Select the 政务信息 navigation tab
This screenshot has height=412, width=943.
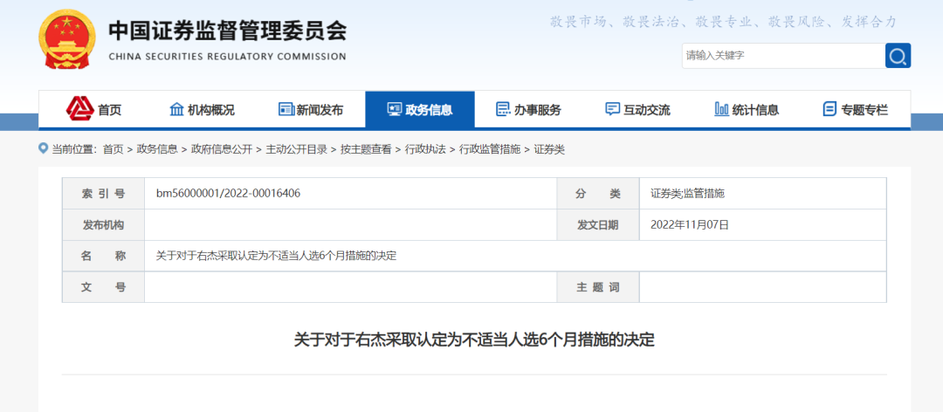[420, 109]
